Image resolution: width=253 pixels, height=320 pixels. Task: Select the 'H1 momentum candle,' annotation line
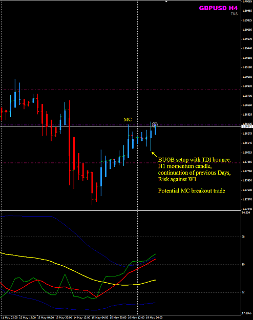pos(185,166)
